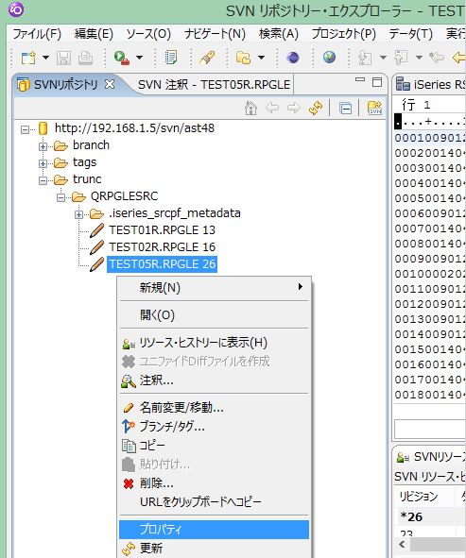
Task: Maximize the repository view panel
Action: [377, 82]
